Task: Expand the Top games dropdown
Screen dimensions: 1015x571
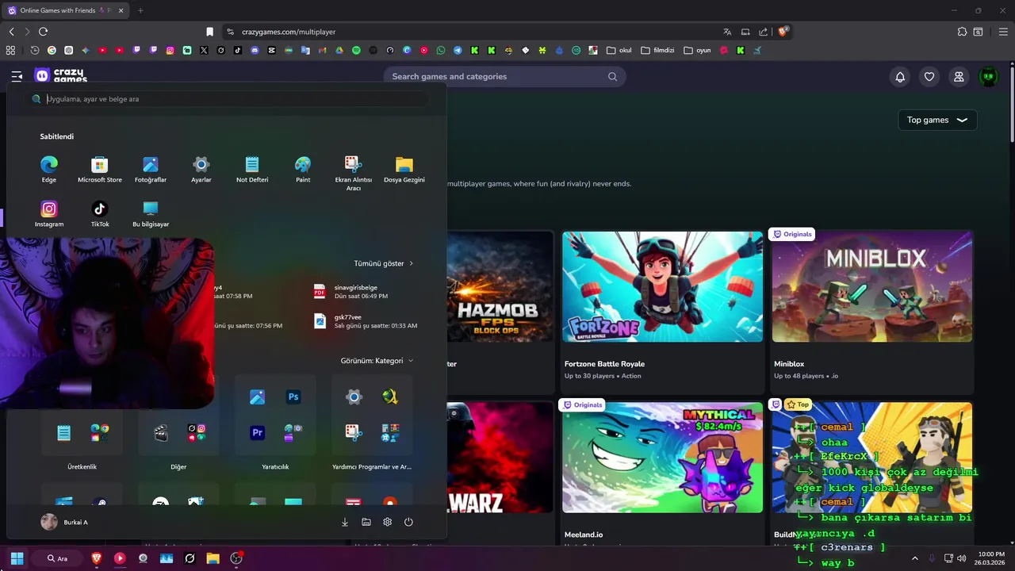Action: point(937,120)
